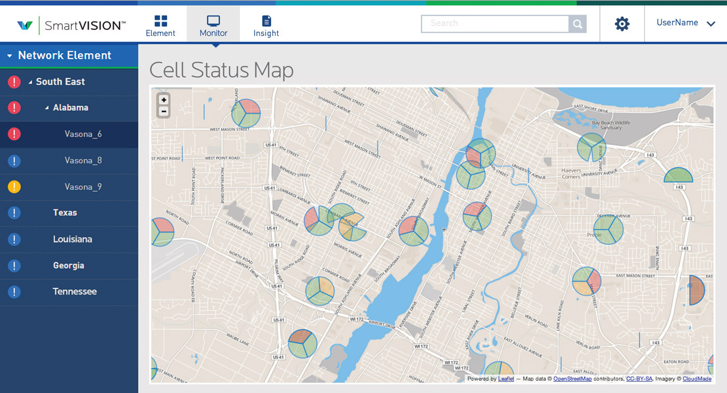Viewport: 727px width, 393px height.
Task: Switch to the Insight tab
Action: click(266, 26)
